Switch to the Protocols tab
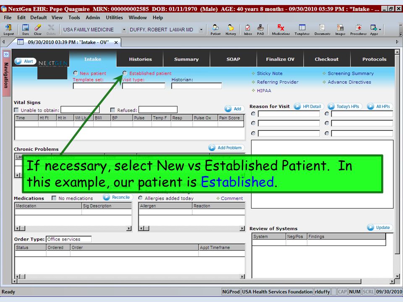The image size is (403, 302). (374, 59)
